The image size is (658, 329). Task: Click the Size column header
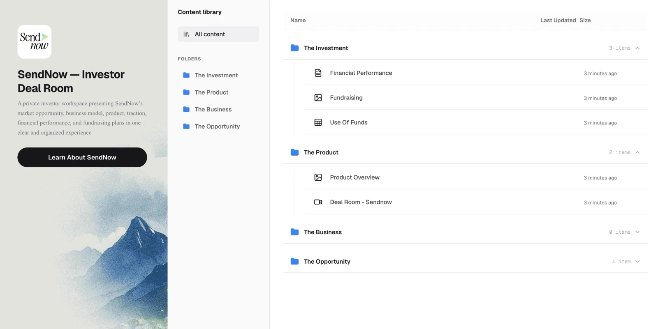coord(585,20)
